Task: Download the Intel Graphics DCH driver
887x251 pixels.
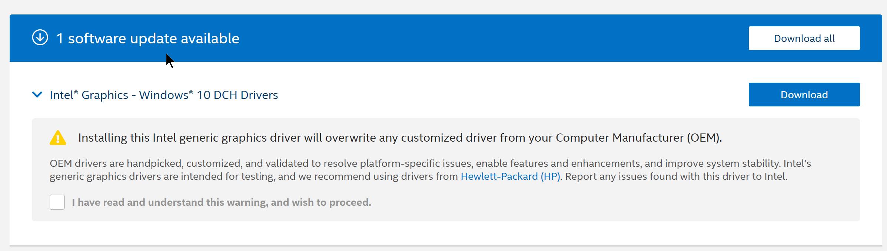Action: (x=804, y=95)
